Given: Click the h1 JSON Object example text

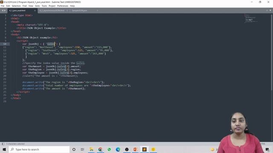Looking at the screenshot, I should pyautogui.click(x=36, y=37).
